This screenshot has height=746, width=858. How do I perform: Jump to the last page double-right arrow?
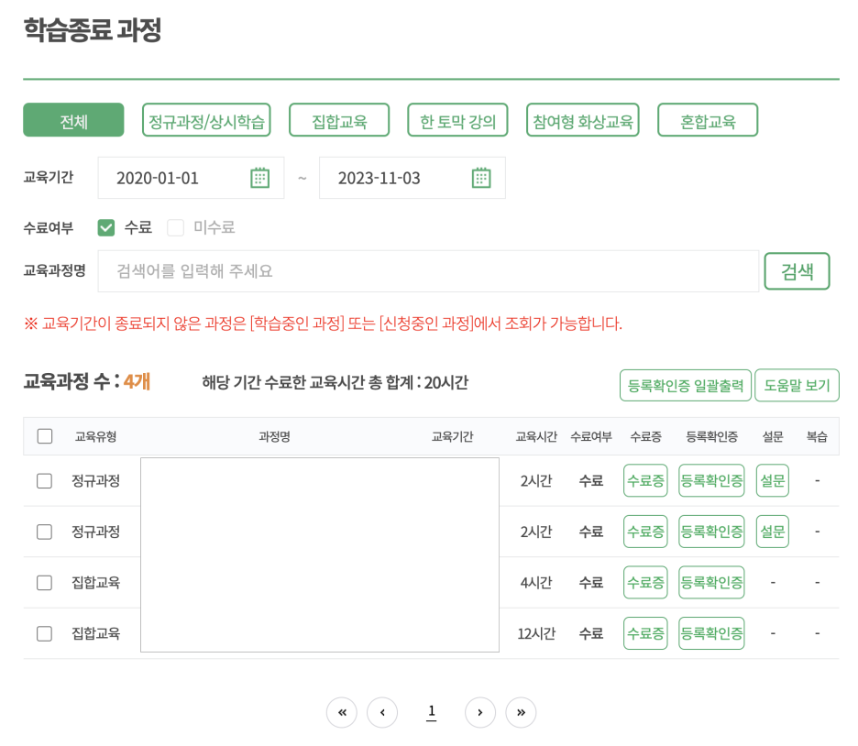(521, 712)
